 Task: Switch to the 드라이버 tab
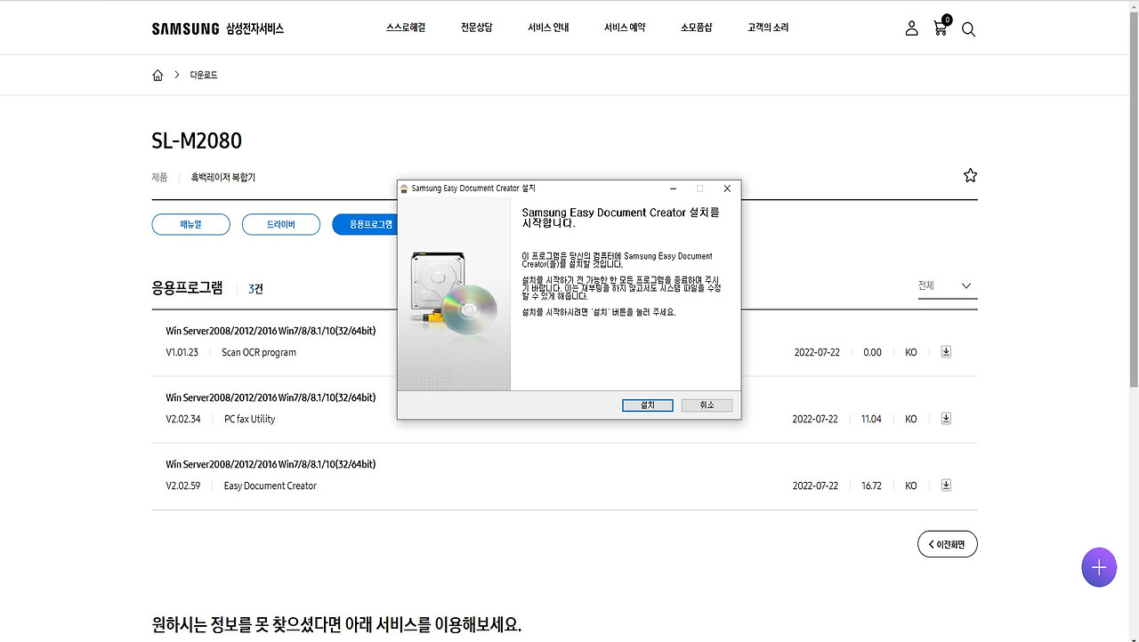coord(280,224)
